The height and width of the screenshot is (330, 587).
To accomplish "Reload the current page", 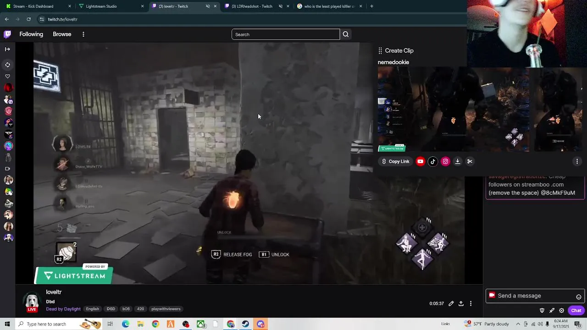I will [x=28, y=19].
